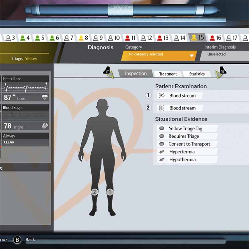Viewport: 249px width, 249px height.
Task: Select examination 1 Blood stream entry
Action: (x=180, y=96)
